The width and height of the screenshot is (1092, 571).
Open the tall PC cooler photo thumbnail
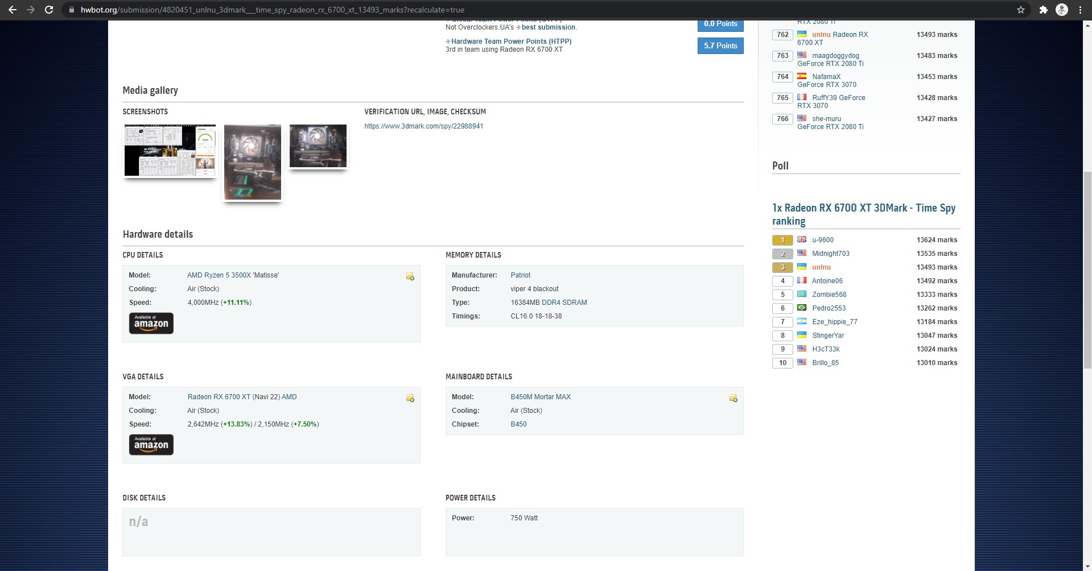point(253,163)
